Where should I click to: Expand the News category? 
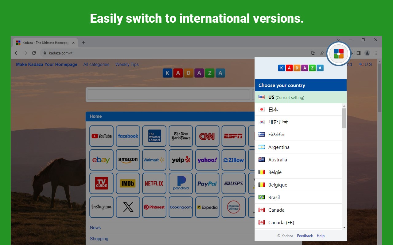point(95,228)
